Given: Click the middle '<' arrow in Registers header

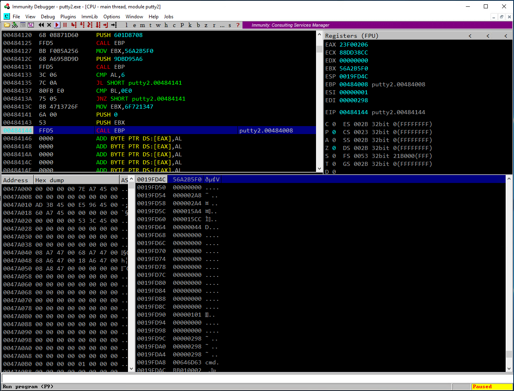Looking at the screenshot, I should click(x=488, y=36).
